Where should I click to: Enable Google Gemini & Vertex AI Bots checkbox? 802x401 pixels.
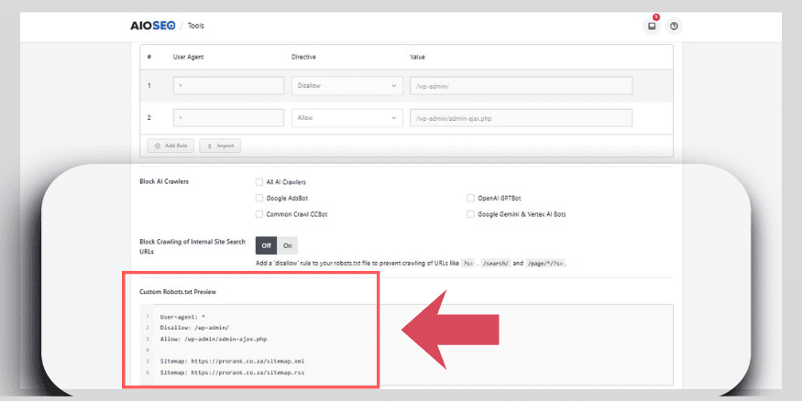pyautogui.click(x=470, y=213)
